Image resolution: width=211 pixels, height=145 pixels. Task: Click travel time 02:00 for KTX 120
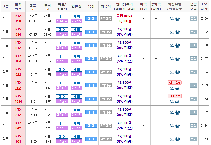(204, 19)
